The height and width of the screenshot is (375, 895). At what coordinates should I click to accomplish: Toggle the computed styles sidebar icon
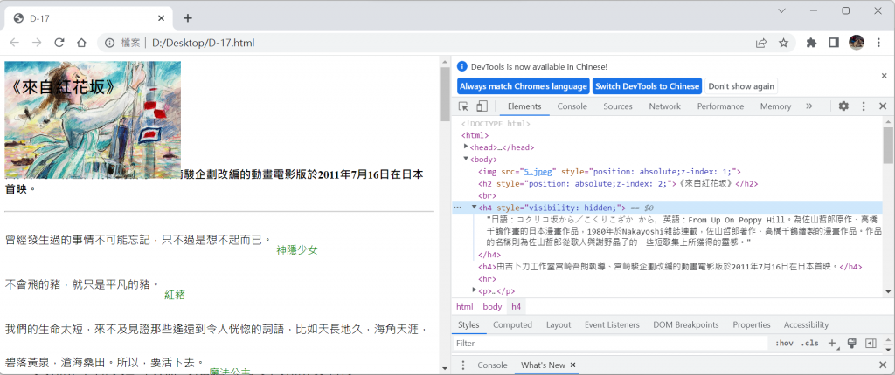[871, 343]
